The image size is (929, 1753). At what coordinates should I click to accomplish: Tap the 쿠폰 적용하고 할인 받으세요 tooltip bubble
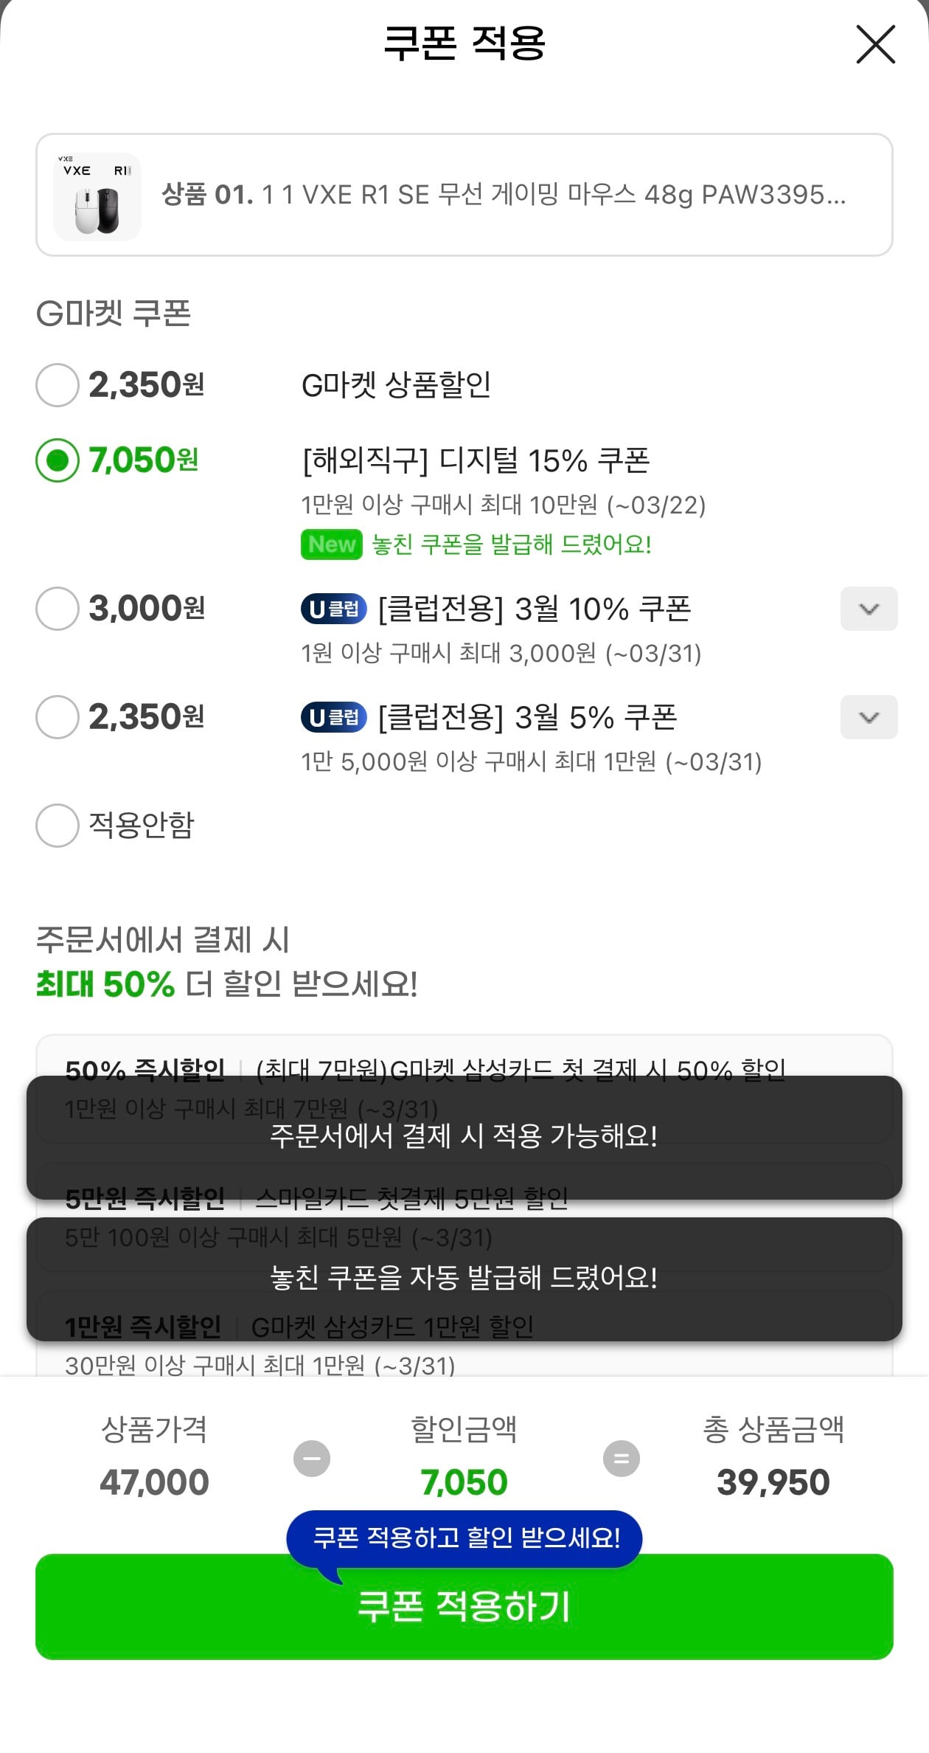[x=464, y=1538]
